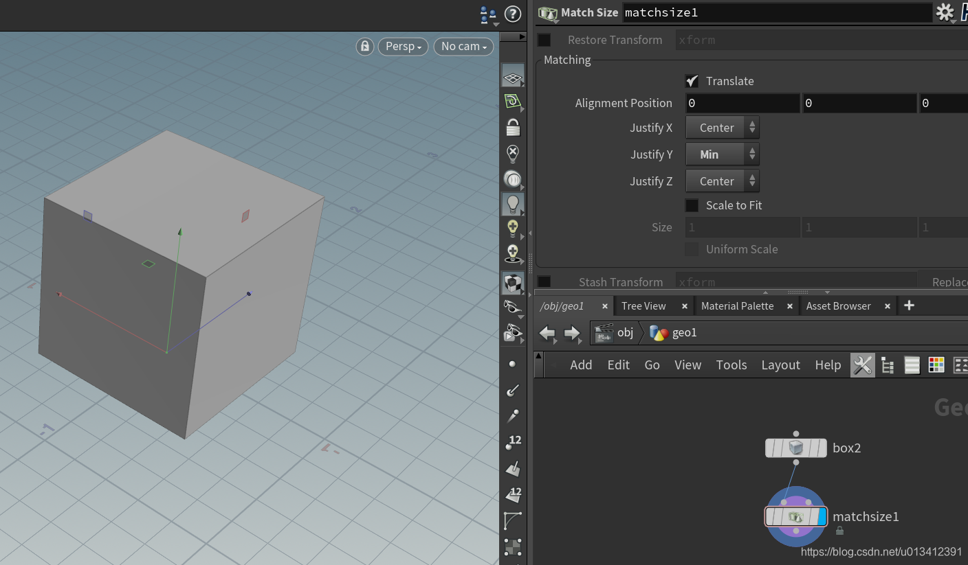Toggle display primitive normals icon
The image size is (968, 565).
click(x=512, y=469)
